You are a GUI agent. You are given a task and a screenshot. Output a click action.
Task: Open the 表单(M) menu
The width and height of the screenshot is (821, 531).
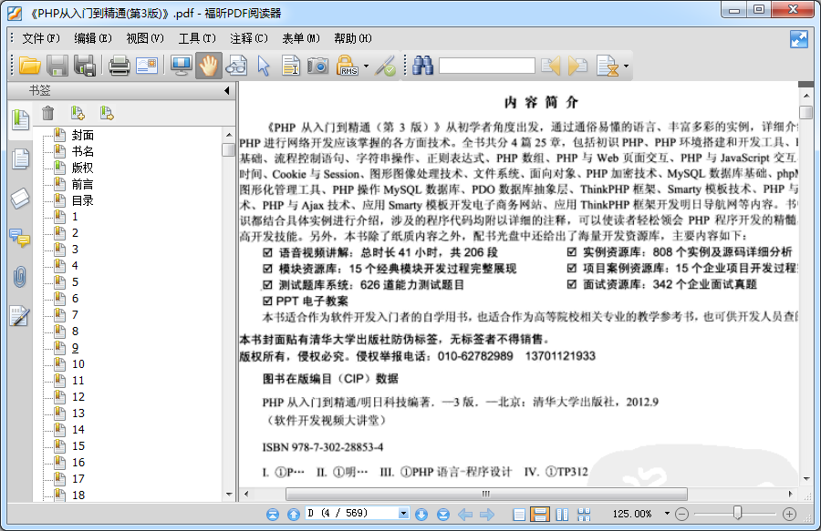(301, 38)
